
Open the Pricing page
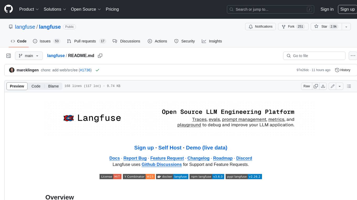[112, 9]
